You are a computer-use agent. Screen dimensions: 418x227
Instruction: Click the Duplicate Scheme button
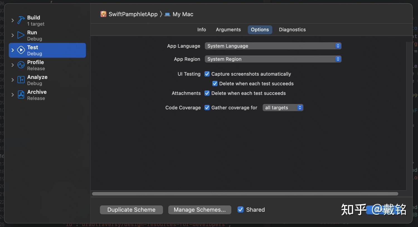pos(131,210)
